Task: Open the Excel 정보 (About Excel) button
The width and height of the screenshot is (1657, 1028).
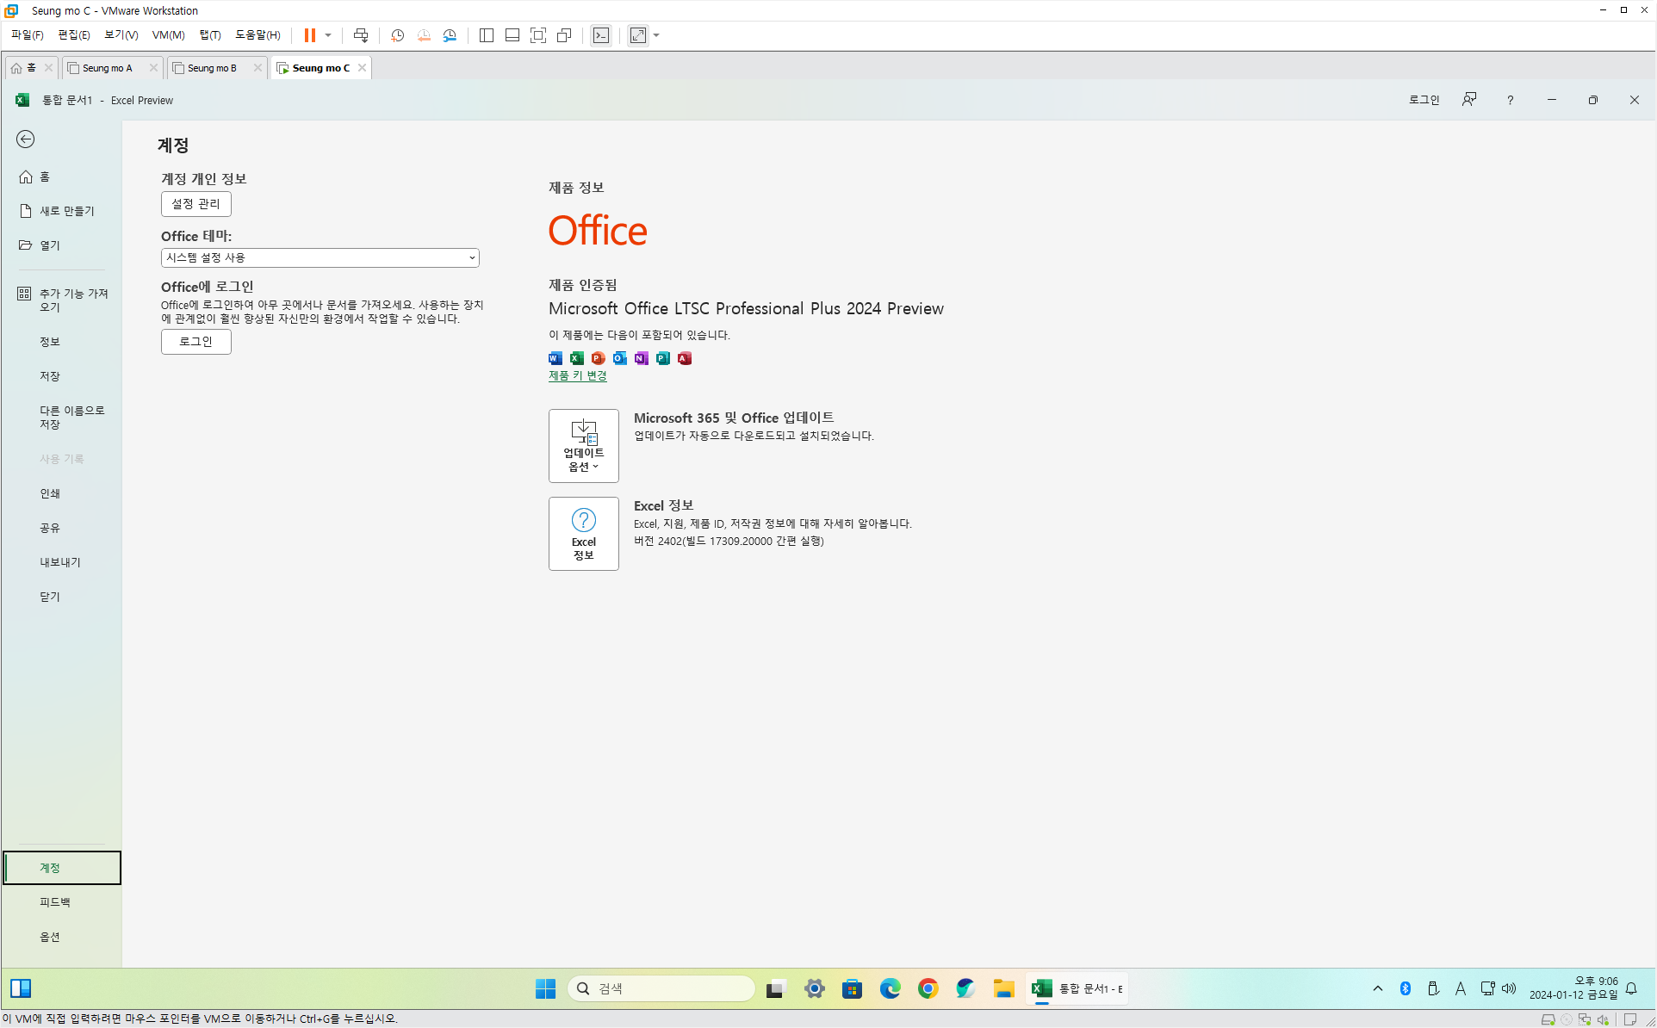Action: [583, 533]
